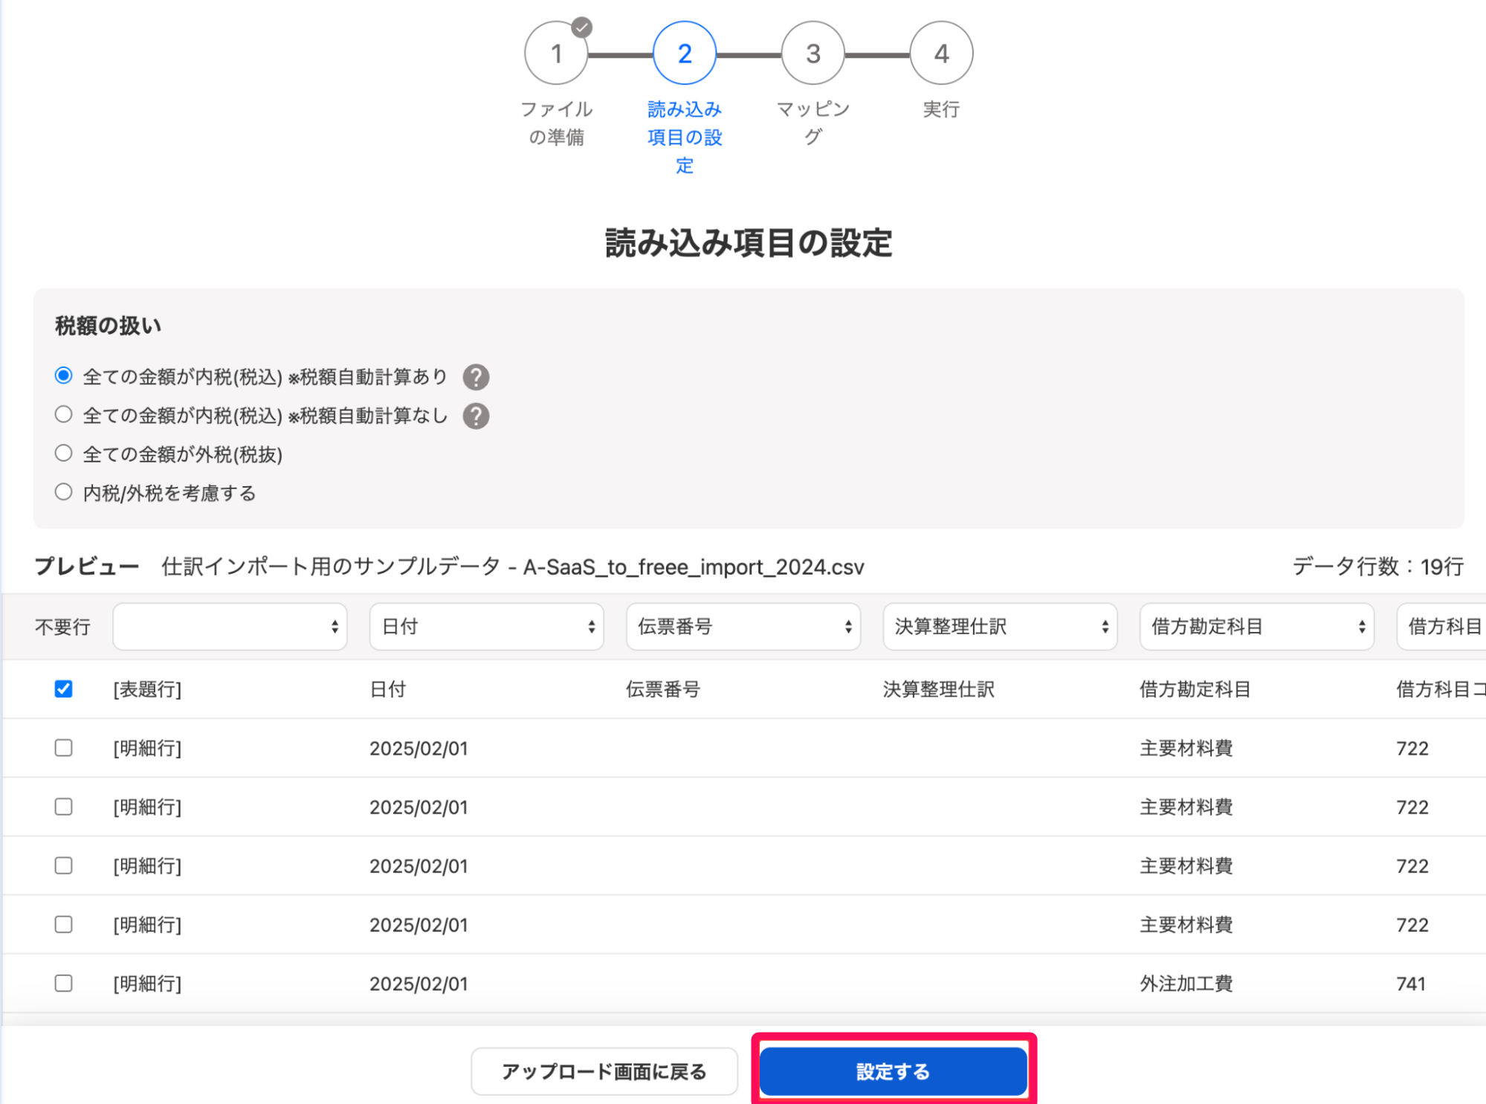Screen dimensions: 1486x1104
Task: Open the empty column dropdown next to 不要行
Action: [x=230, y=627]
